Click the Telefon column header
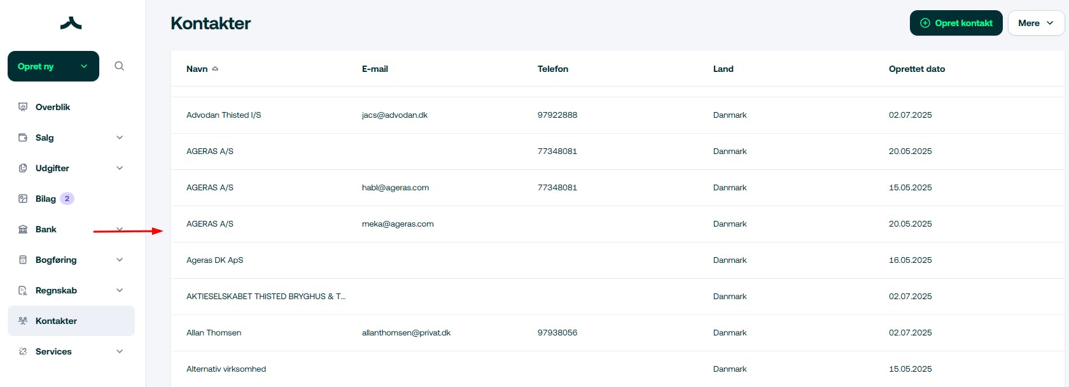This screenshot has width=1069, height=387. 553,69
